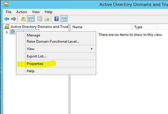Select the domain node icon in the tree
168x114 pixels.
pos(12,32)
